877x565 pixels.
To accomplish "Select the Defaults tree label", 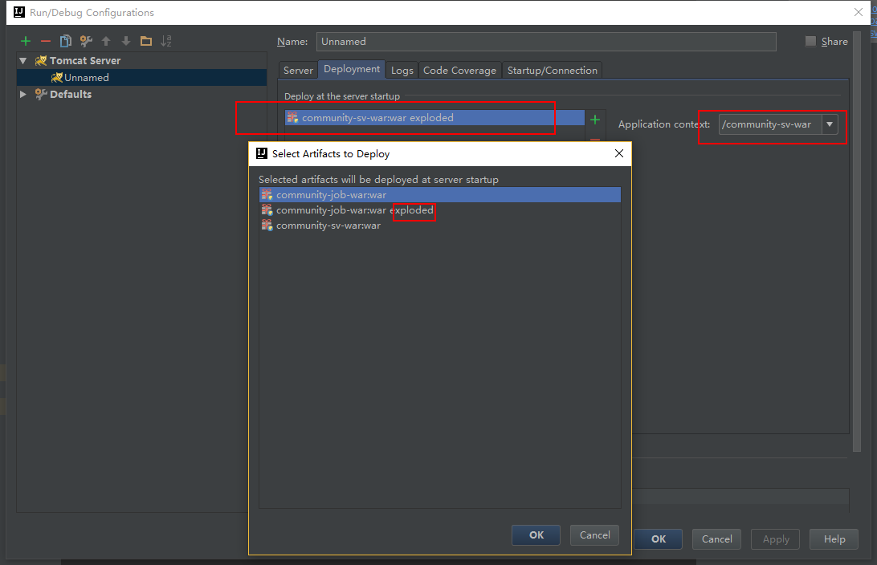I will pyautogui.click(x=71, y=95).
